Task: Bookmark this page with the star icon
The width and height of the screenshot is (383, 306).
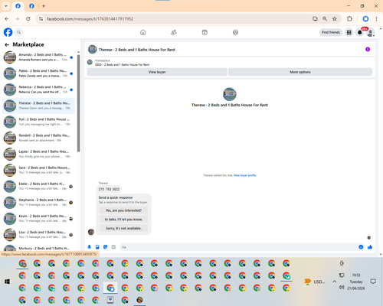Action: tap(335, 18)
